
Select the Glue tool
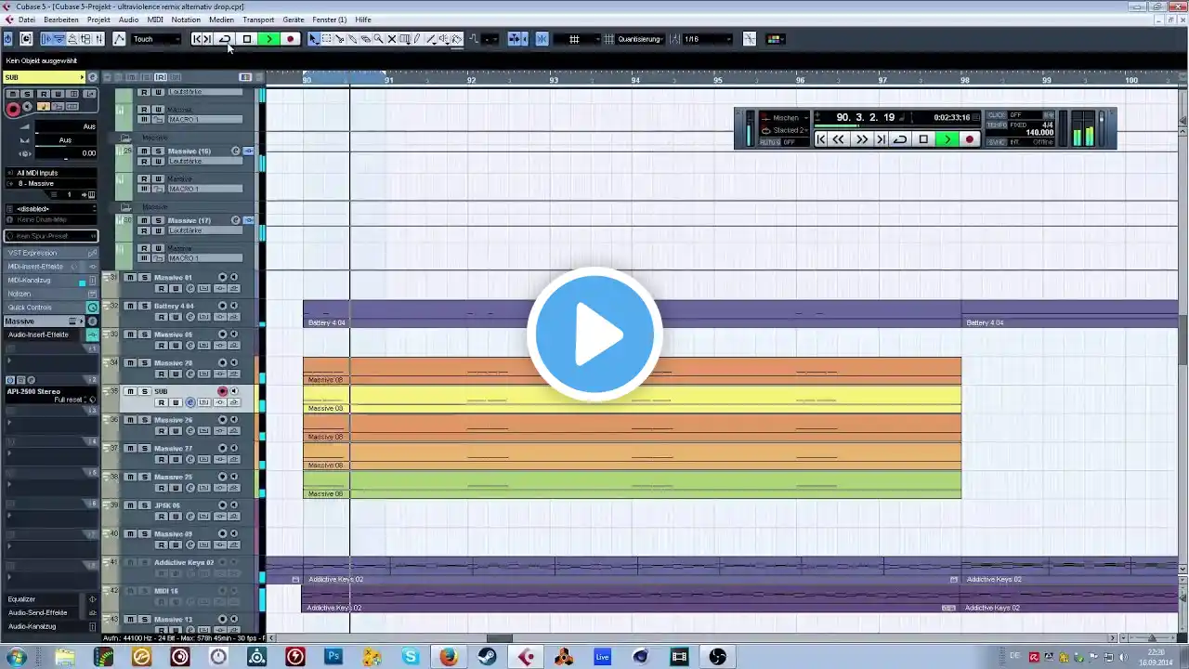[353, 39]
